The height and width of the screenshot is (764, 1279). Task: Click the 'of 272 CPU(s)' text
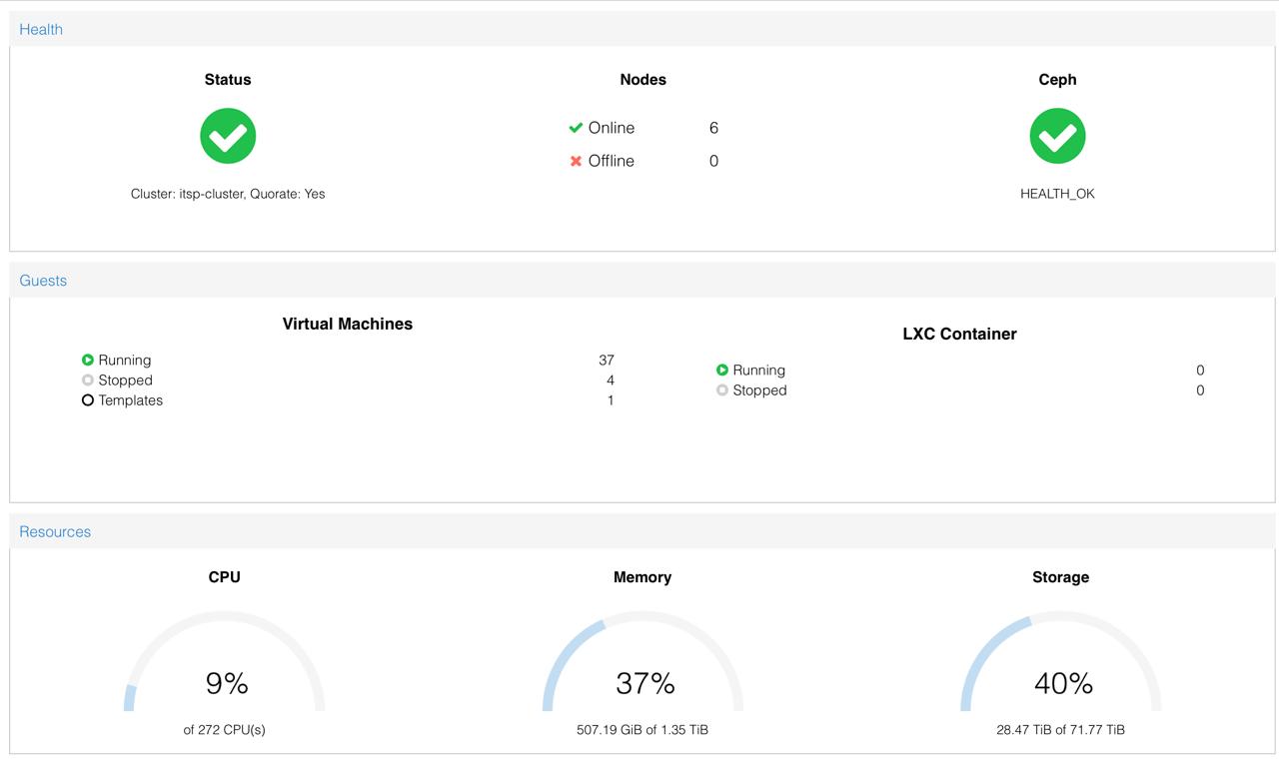coord(225,730)
